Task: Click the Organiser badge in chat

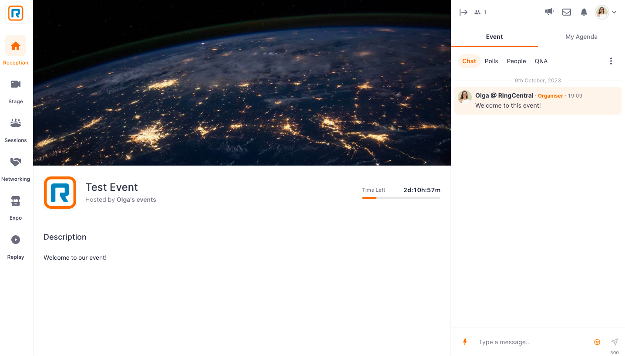Action: 550,96
